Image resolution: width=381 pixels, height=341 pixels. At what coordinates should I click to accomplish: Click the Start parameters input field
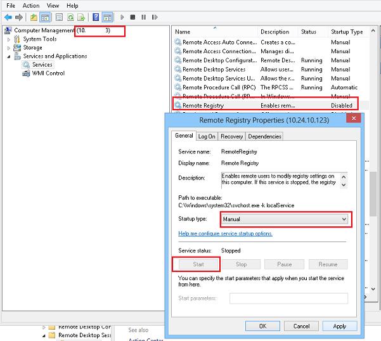288,299
